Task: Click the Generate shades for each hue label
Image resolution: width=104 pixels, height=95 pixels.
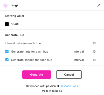Action: click(x=32, y=60)
